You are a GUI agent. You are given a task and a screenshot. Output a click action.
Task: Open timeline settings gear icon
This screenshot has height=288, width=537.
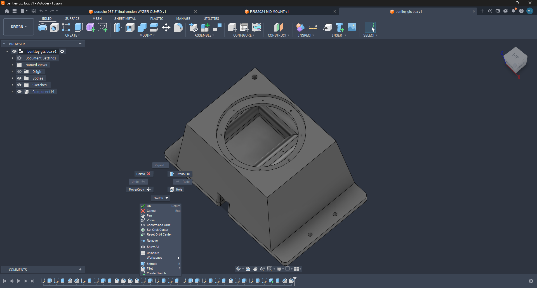pyautogui.click(x=531, y=281)
